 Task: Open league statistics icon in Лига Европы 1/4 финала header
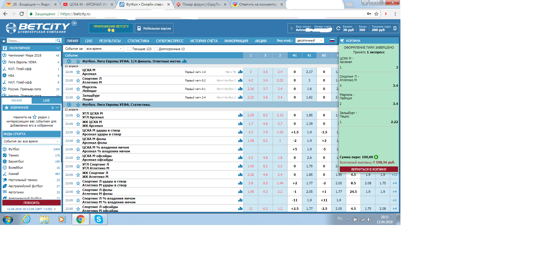184,61
